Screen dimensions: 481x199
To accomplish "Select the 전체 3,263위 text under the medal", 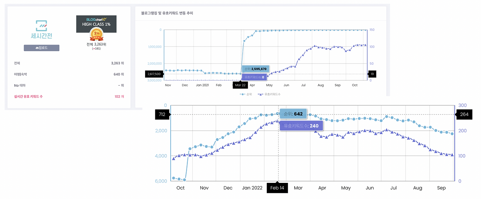I will pyautogui.click(x=96, y=44).
